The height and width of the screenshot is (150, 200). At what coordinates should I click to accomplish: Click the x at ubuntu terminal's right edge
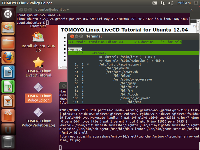click(191, 10)
